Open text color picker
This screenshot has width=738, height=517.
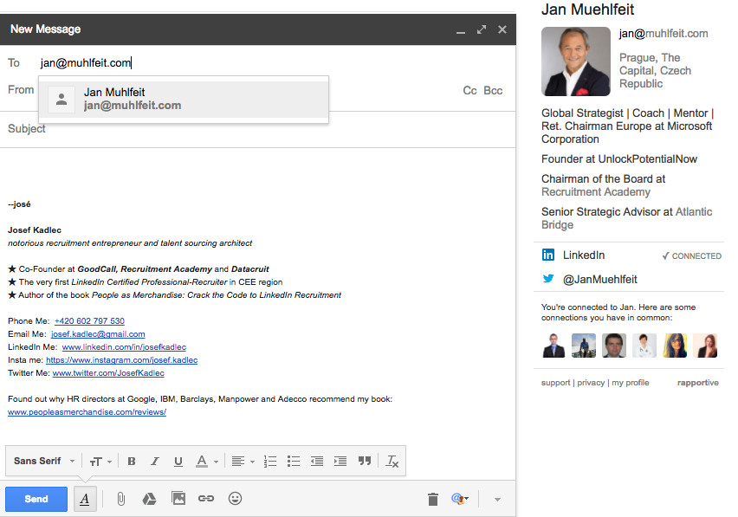pos(207,461)
